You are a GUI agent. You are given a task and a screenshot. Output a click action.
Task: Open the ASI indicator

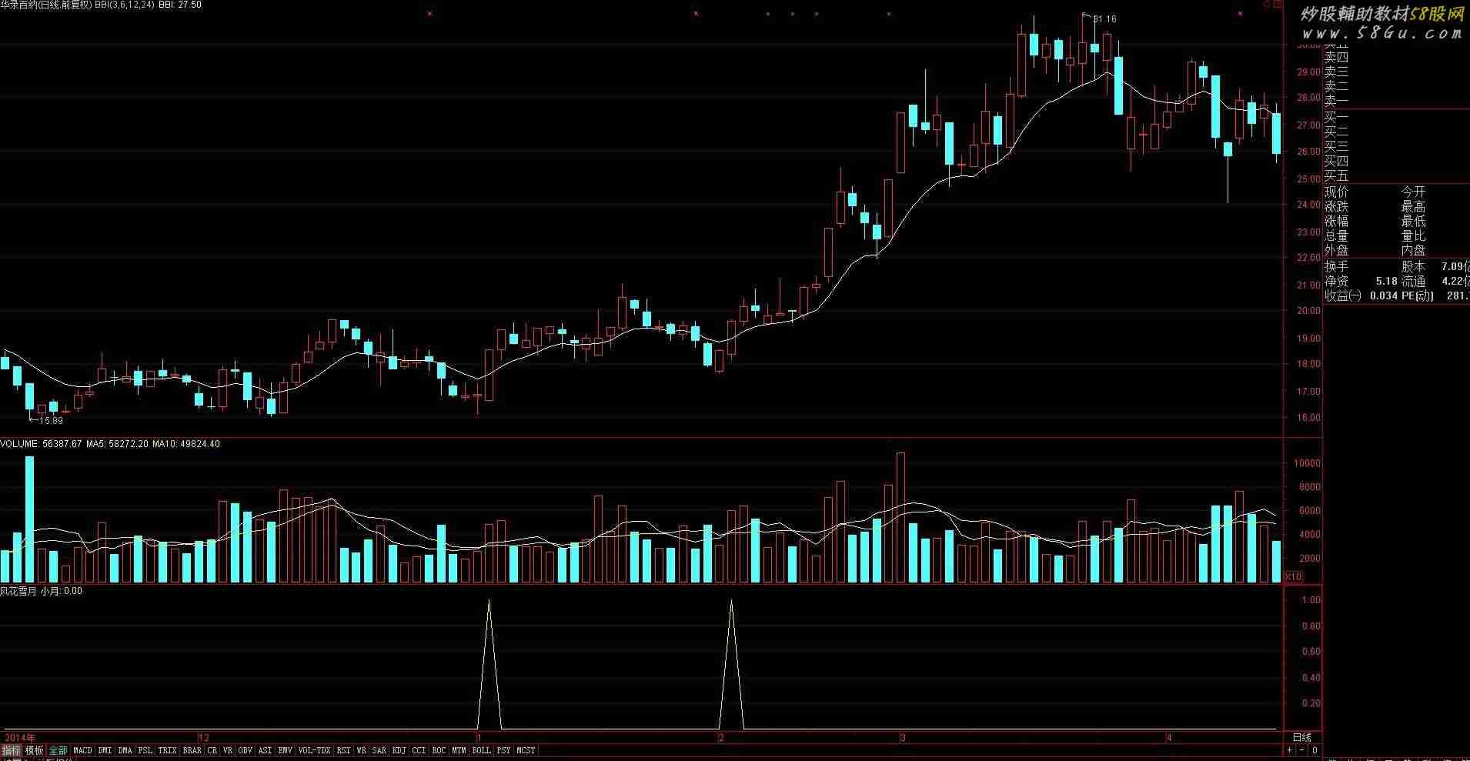265,750
